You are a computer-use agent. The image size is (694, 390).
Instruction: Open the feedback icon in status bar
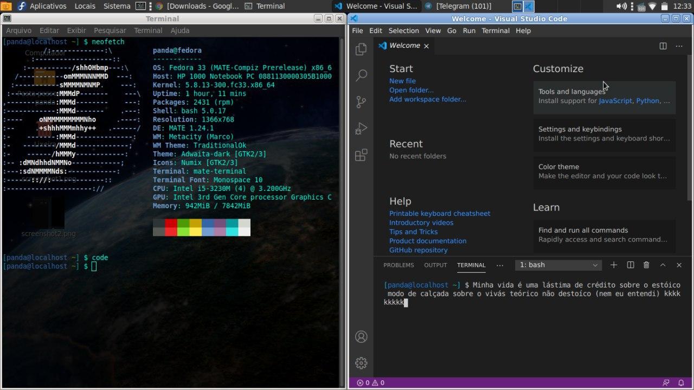pyautogui.click(x=666, y=383)
